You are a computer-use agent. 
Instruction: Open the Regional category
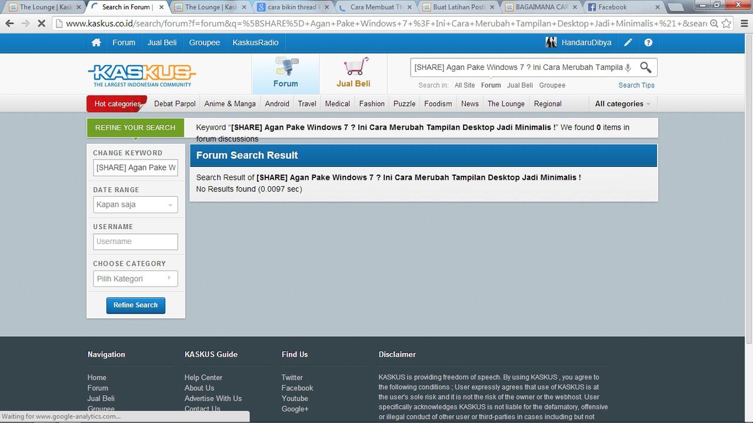coord(548,103)
